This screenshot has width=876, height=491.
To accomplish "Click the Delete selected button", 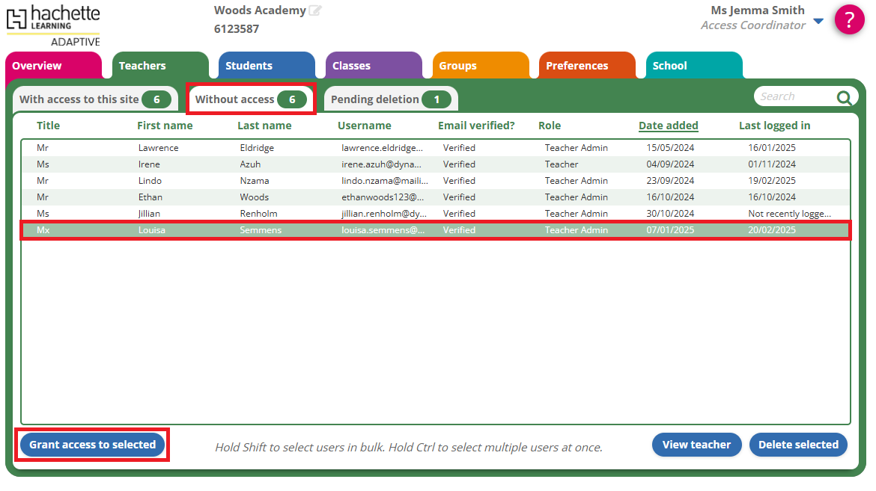I will click(x=798, y=445).
